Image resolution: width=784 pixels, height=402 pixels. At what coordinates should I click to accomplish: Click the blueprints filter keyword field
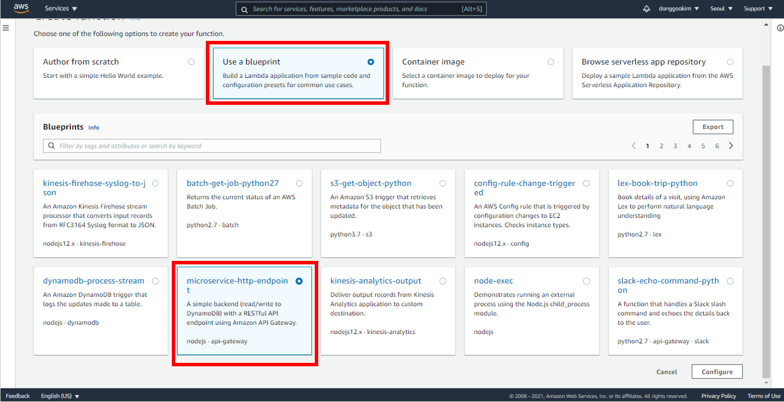pos(212,146)
